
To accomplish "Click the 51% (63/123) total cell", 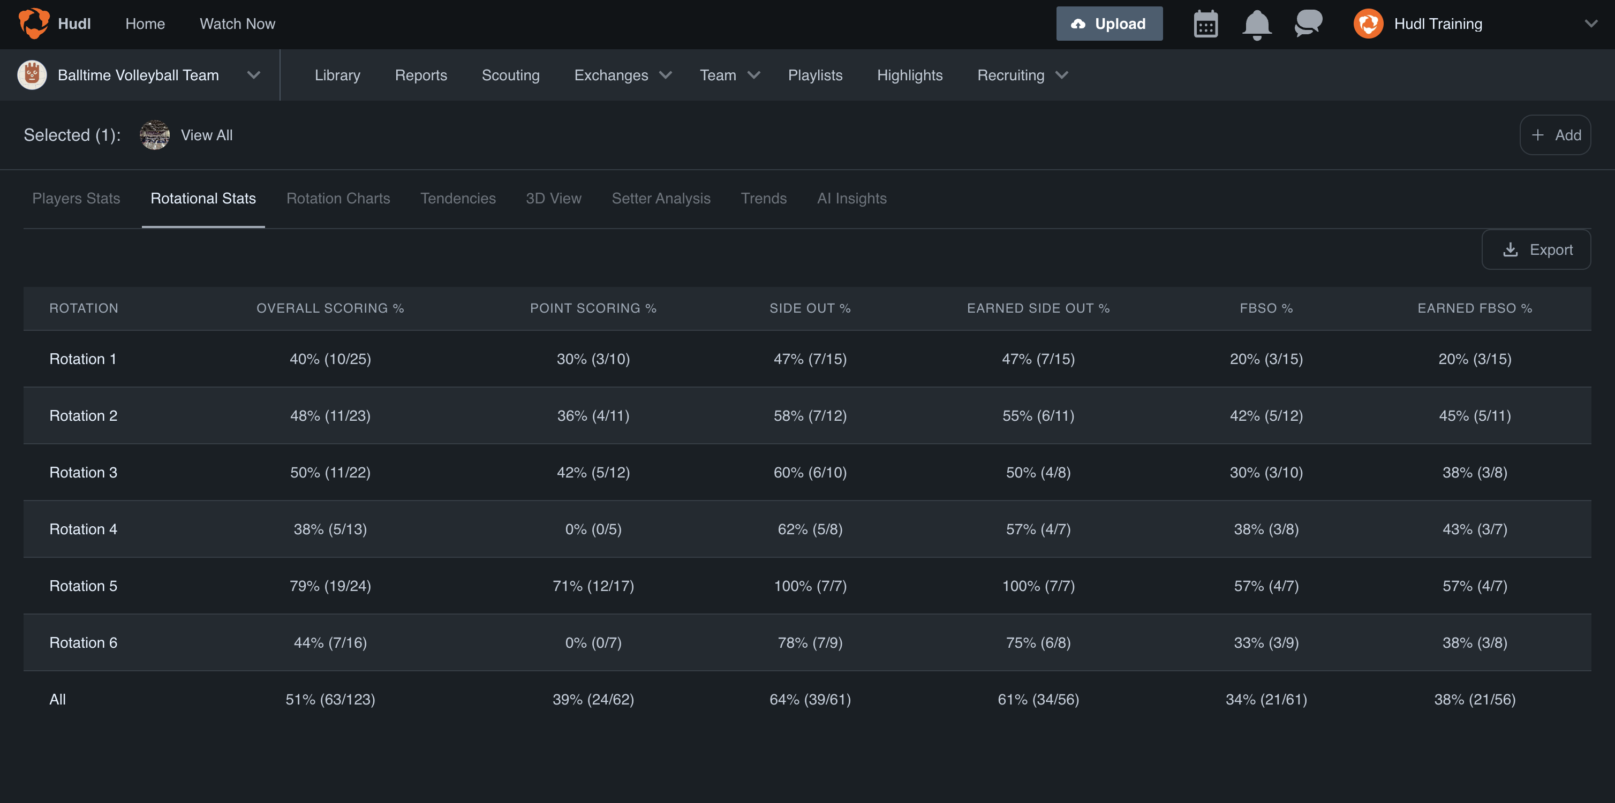I will (330, 699).
